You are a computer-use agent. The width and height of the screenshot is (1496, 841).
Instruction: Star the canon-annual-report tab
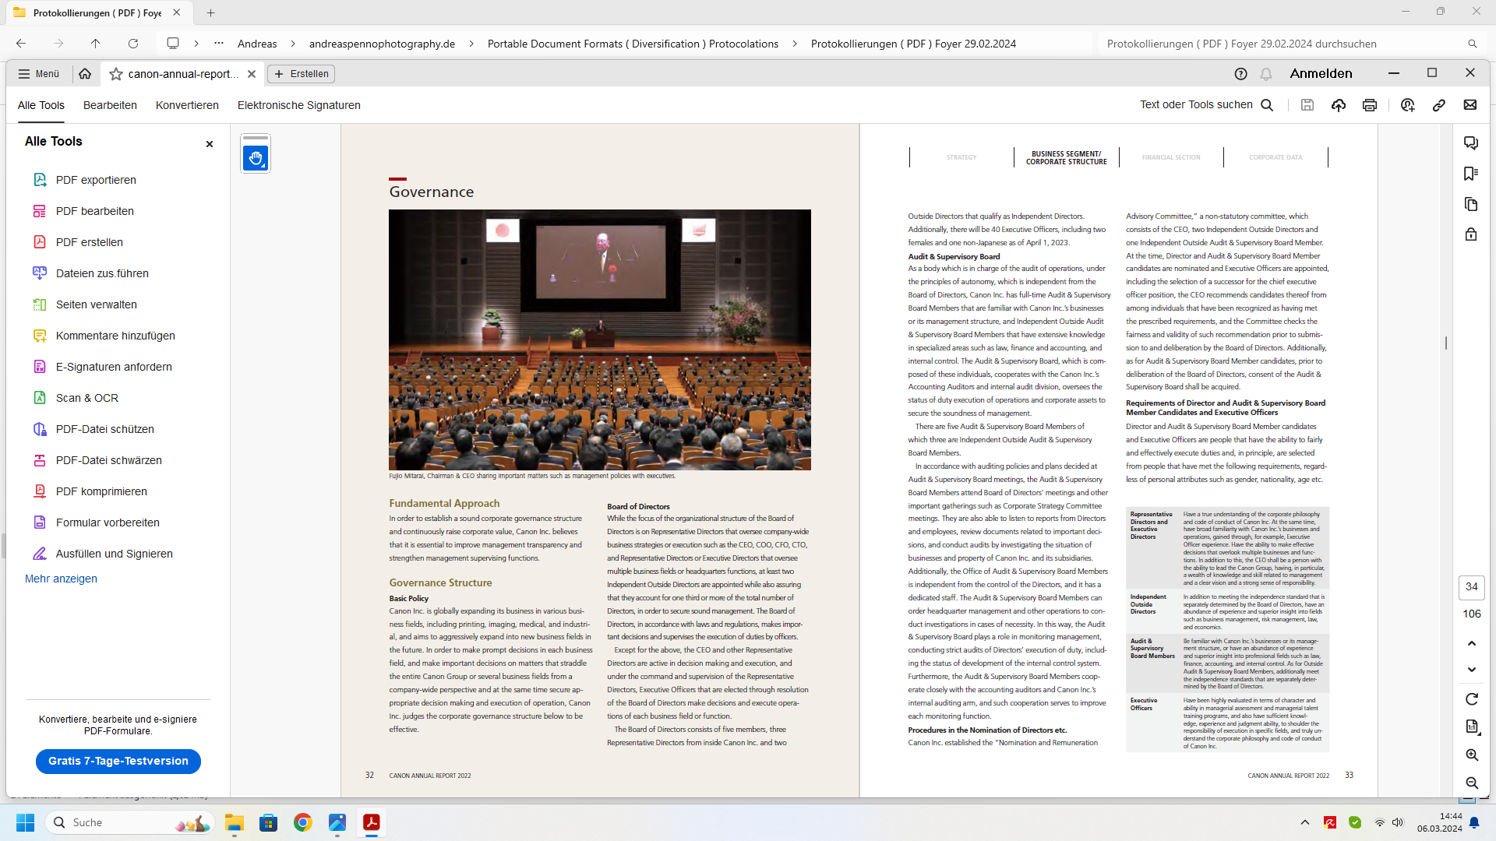(116, 74)
